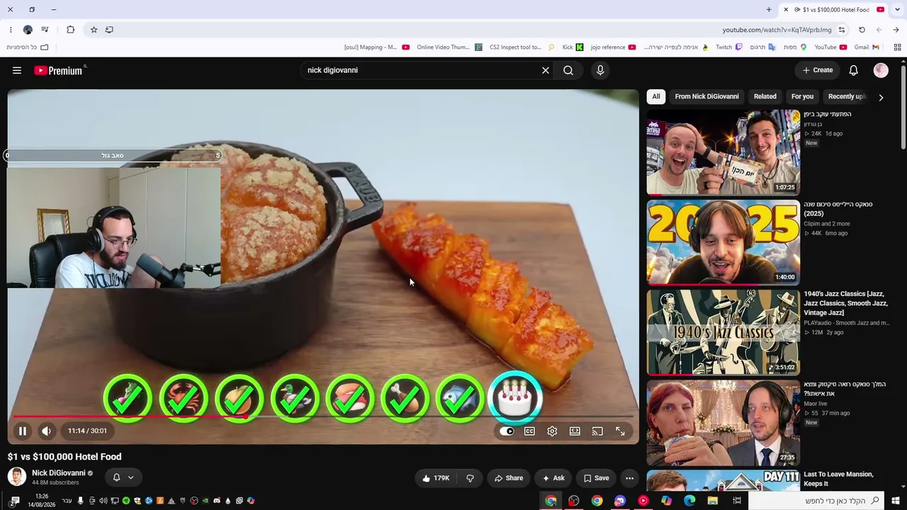Run search with the magnifier button

(568, 70)
